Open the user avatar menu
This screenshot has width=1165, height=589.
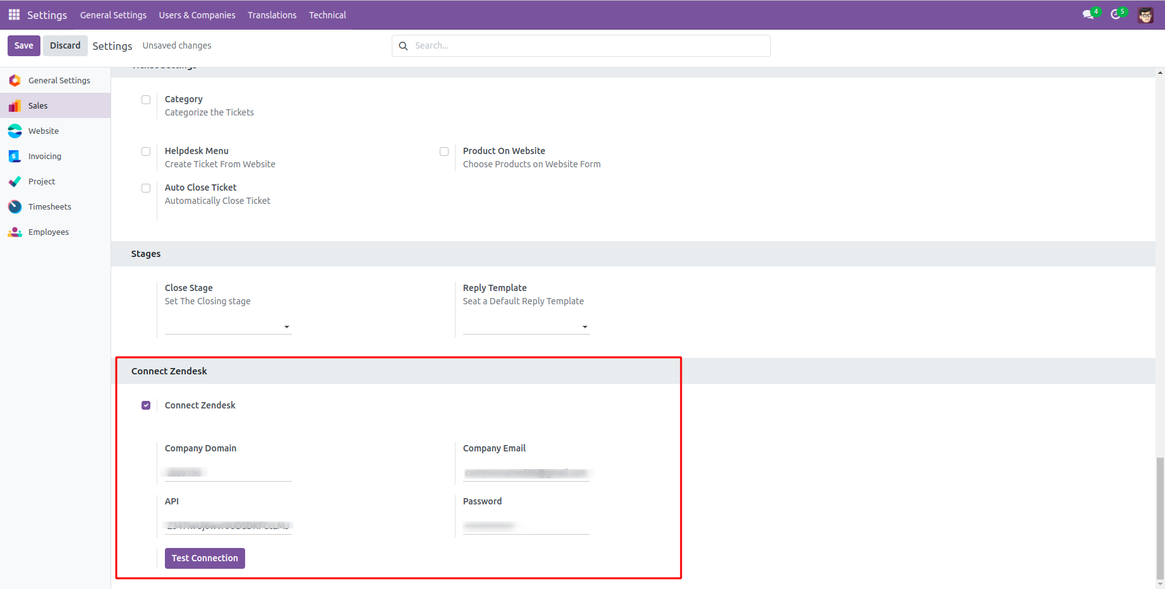click(x=1145, y=15)
